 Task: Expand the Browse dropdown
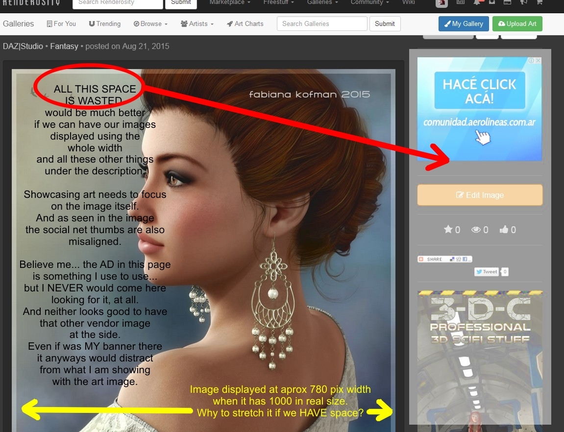pos(151,24)
